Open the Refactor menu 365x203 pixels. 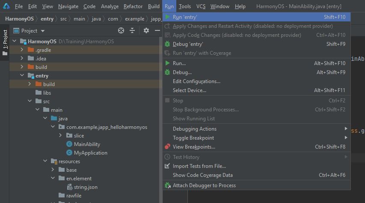[133, 6]
